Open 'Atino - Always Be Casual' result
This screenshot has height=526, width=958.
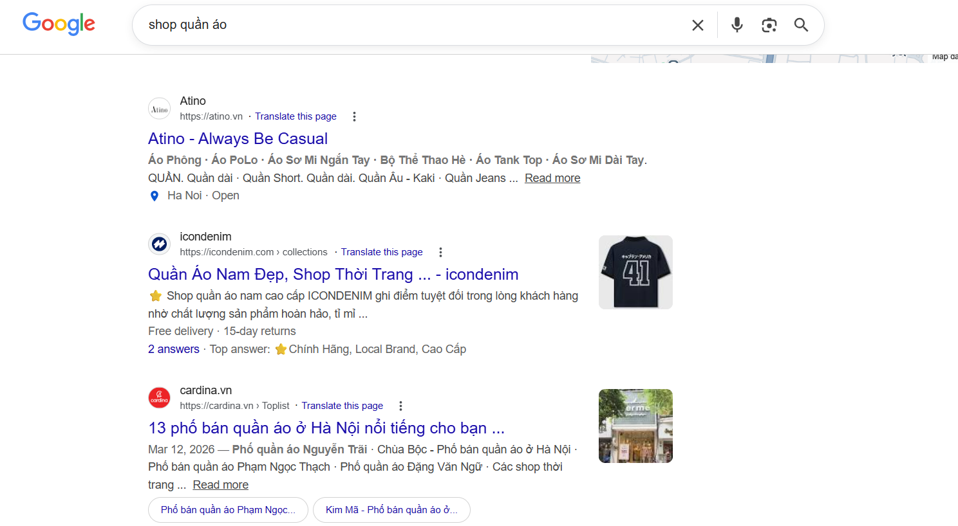[x=238, y=139]
